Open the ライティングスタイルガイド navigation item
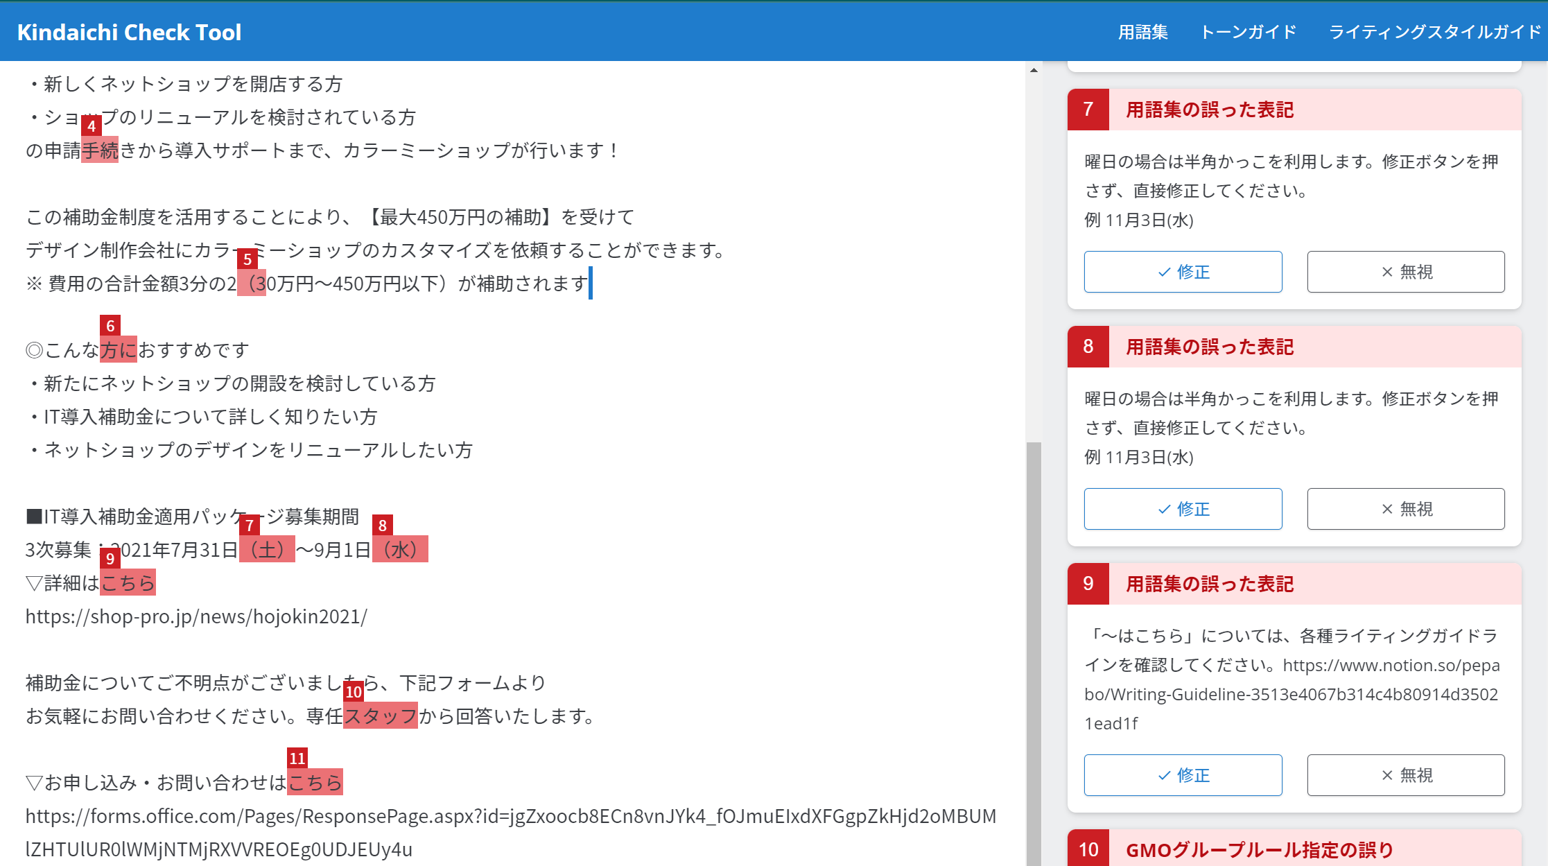Viewport: 1548px width, 866px height. click(1433, 31)
